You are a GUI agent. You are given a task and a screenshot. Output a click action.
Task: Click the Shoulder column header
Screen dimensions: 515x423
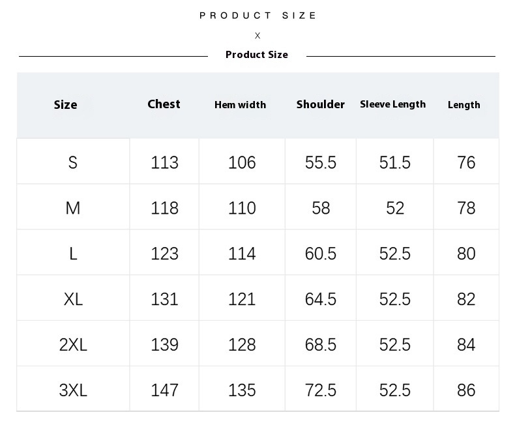[320, 104]
